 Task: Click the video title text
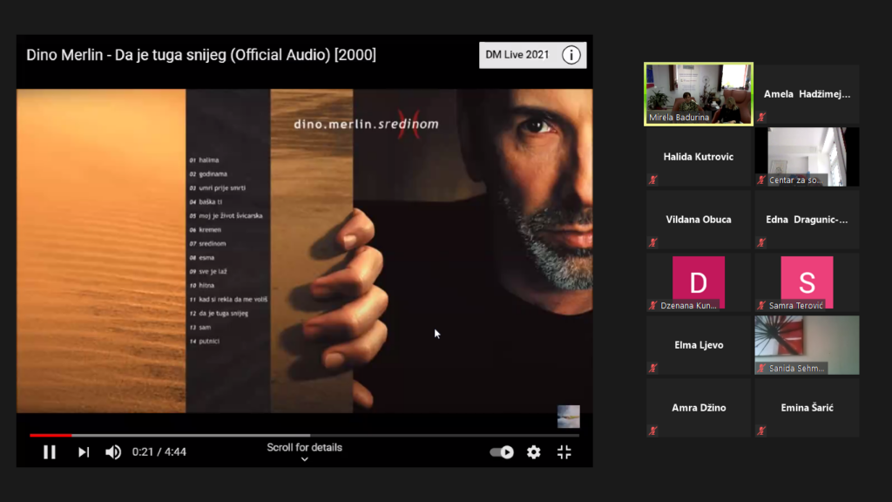201,55
